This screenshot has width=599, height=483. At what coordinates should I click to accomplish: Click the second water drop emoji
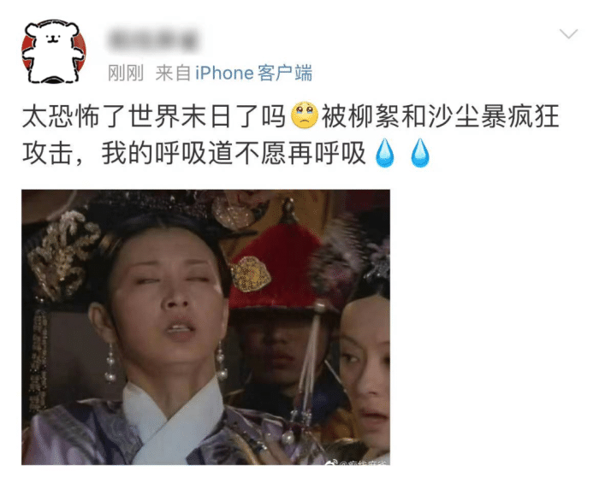tap(420, 153)
